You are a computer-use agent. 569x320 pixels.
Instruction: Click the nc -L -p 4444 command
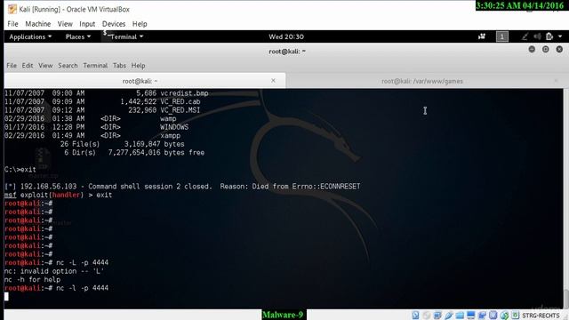(83, 262)
